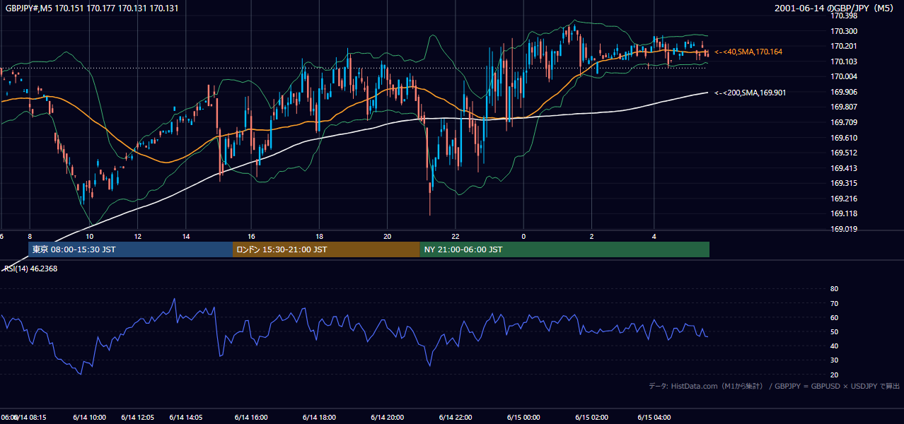This screenshot has height=424, width=904.
Task: Click the RSI(14) 46.2368 indicator label
Action: click(31, 269)
